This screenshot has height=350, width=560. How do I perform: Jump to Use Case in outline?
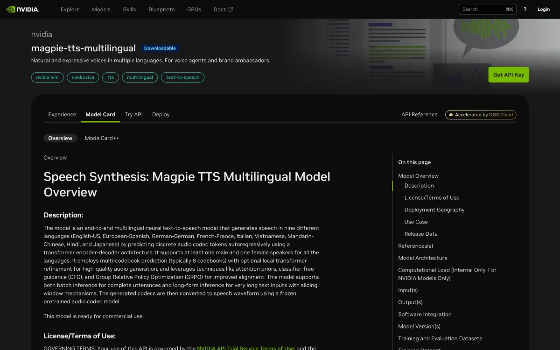pyautogui.click(x=416, y=222)
